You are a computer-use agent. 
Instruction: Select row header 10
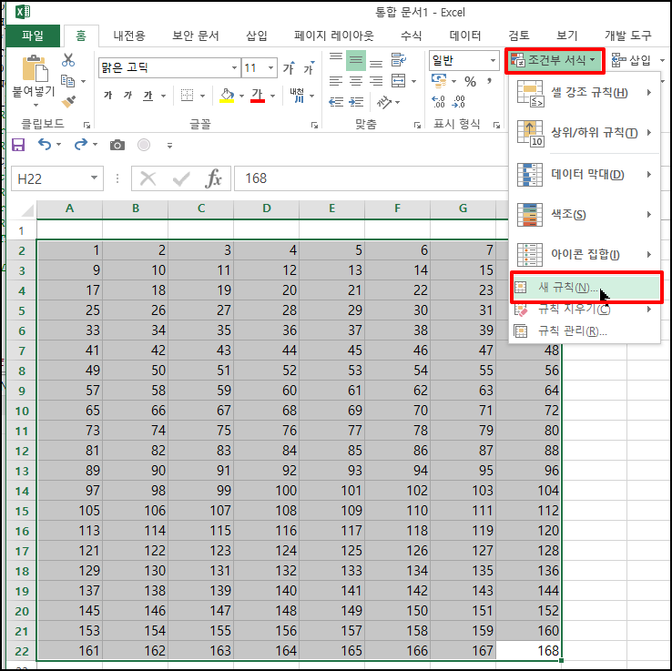pos(22,411)
